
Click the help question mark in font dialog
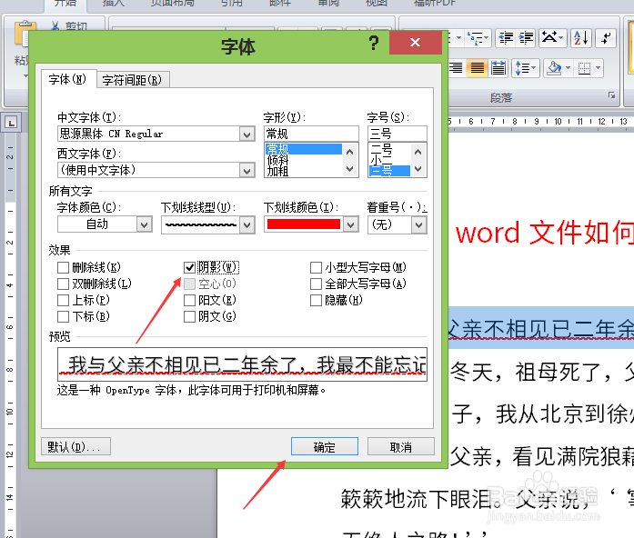click(x=374, y=43)
